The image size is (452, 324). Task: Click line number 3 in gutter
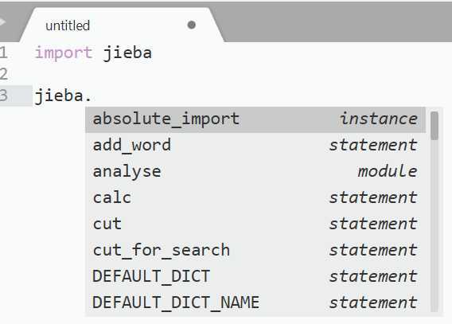click(x=3, y=96)
